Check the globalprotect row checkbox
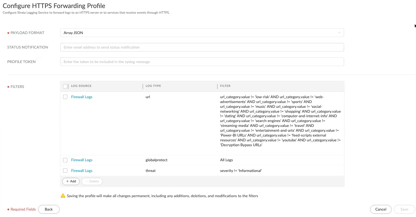Image resolution: width=416 pixels, height=217 pixels. tap(65, 160)
